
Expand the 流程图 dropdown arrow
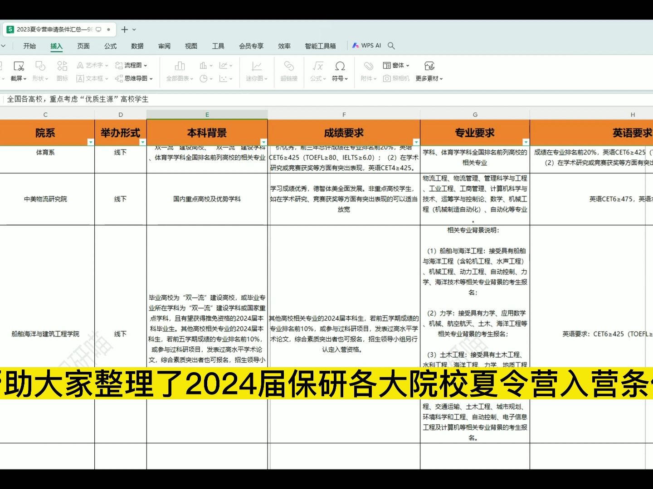[x=146, y=66]
